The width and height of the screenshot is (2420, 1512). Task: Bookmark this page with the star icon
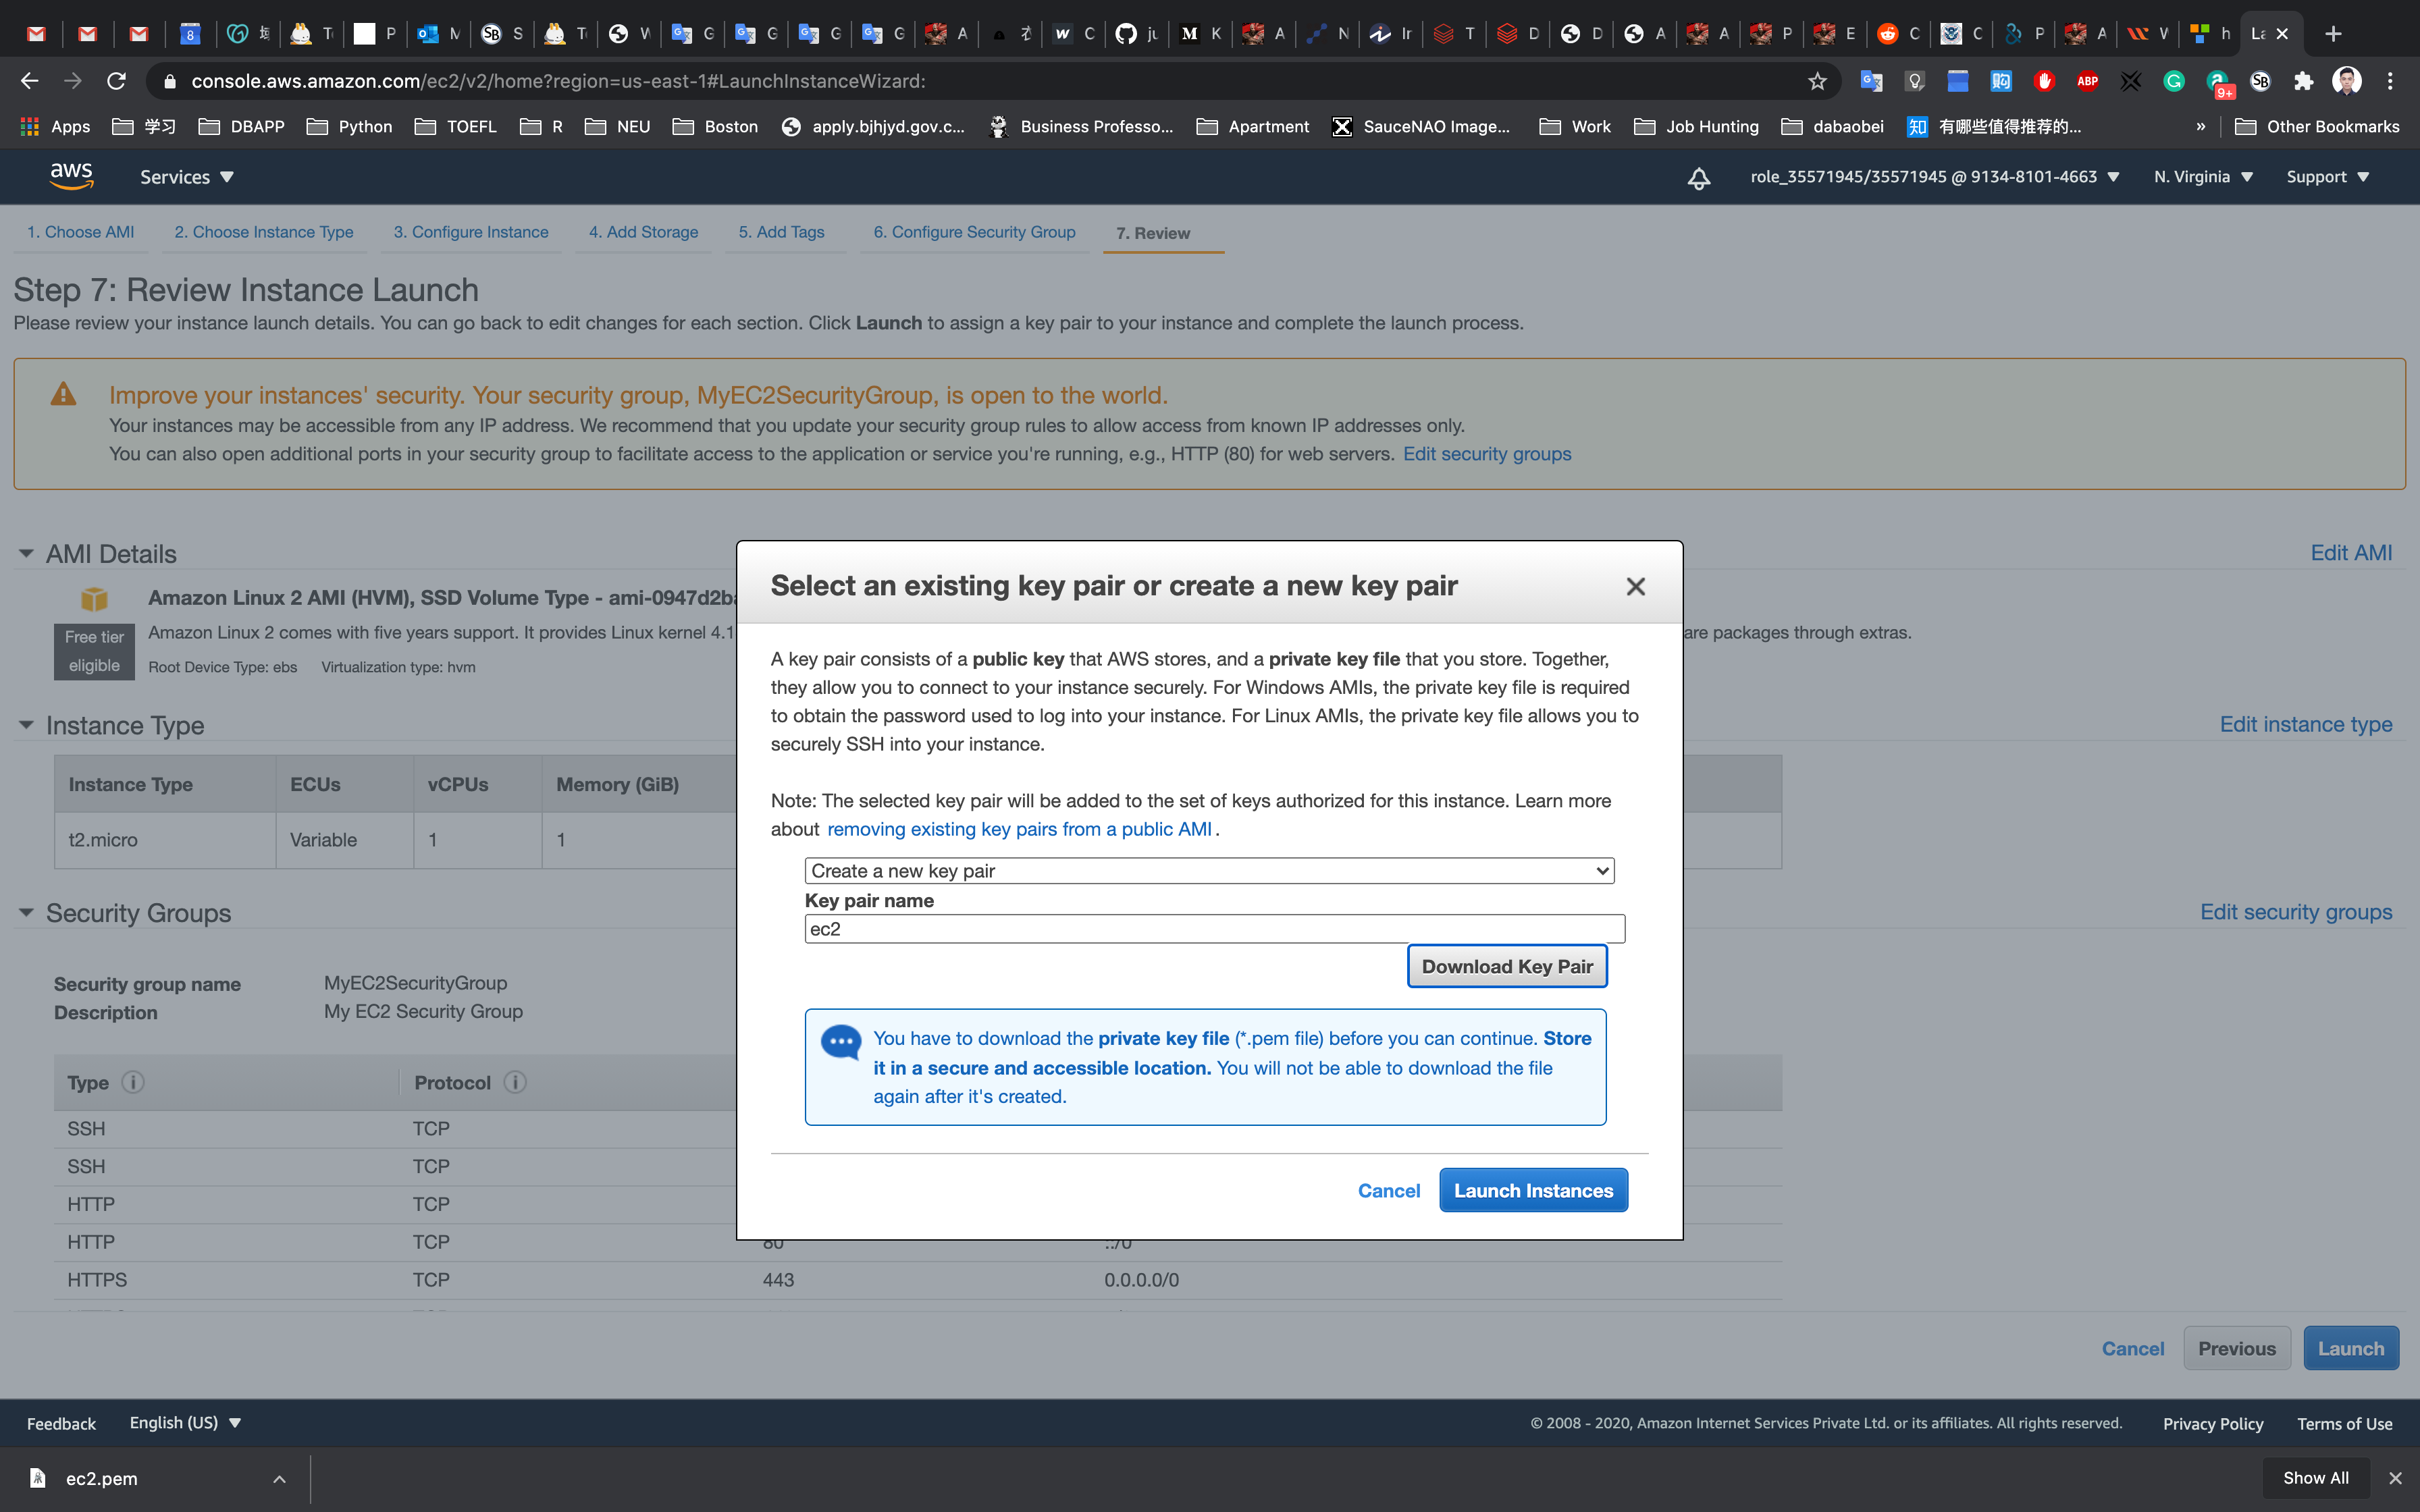(1817, 81)
